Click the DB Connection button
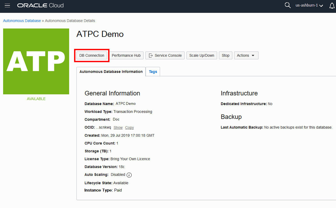336x208 pixels. [92, 55]
